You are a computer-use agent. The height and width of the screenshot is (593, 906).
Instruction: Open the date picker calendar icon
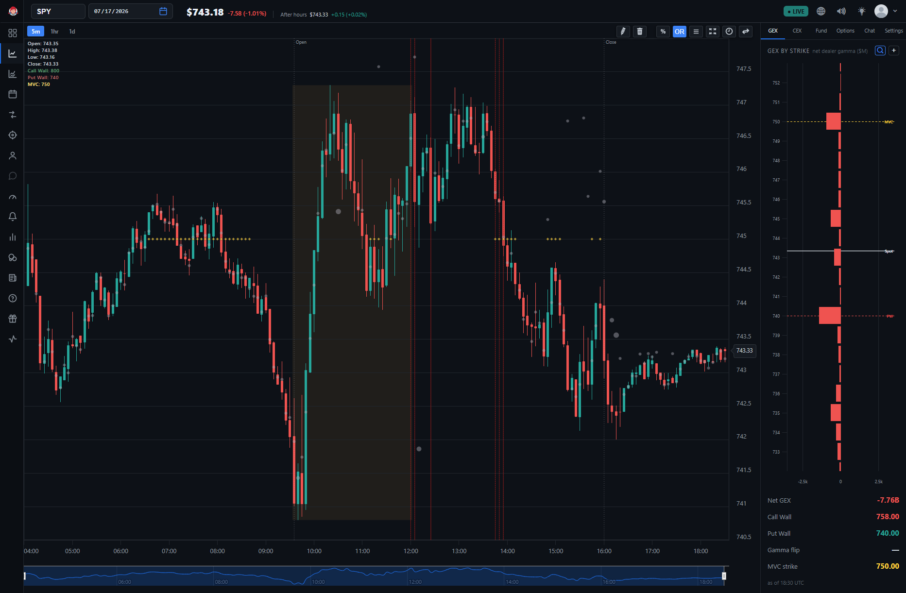[x=163, y=11]
